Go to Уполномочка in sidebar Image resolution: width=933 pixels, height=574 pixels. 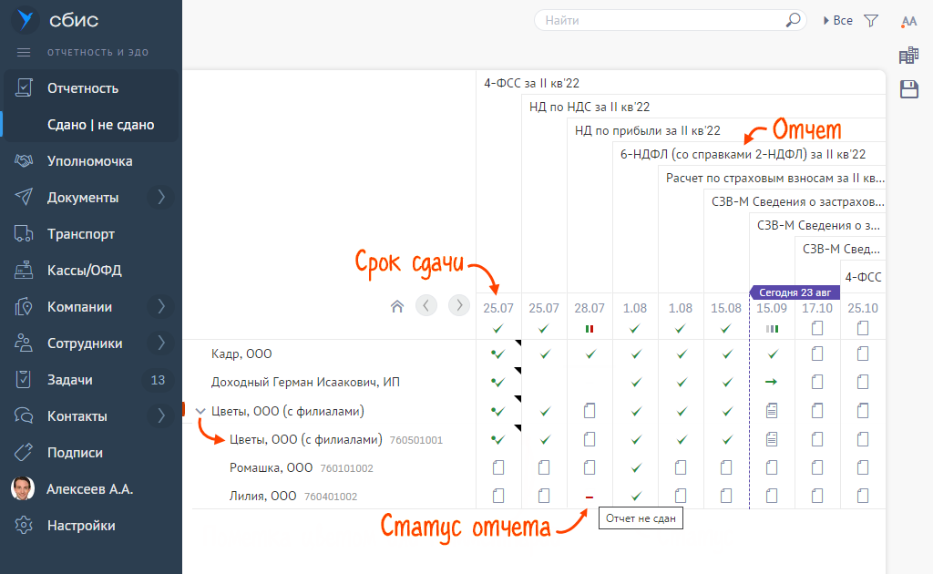click(x=89, y=161)
